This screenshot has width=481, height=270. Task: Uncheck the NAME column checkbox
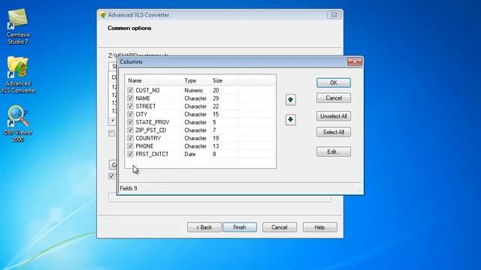tap(130, 98)
